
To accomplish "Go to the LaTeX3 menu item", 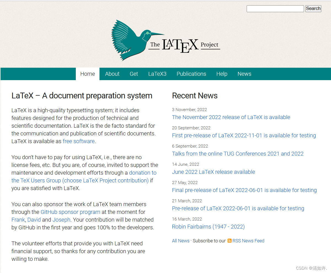I will (157, 74).
